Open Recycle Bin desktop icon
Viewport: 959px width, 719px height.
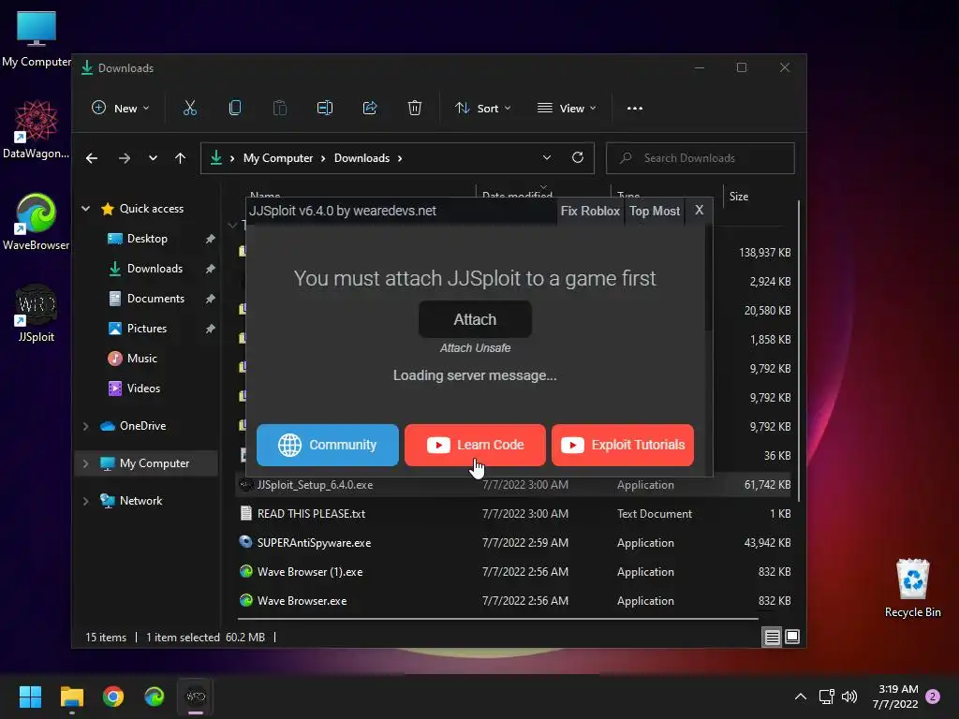pos(912,588)
